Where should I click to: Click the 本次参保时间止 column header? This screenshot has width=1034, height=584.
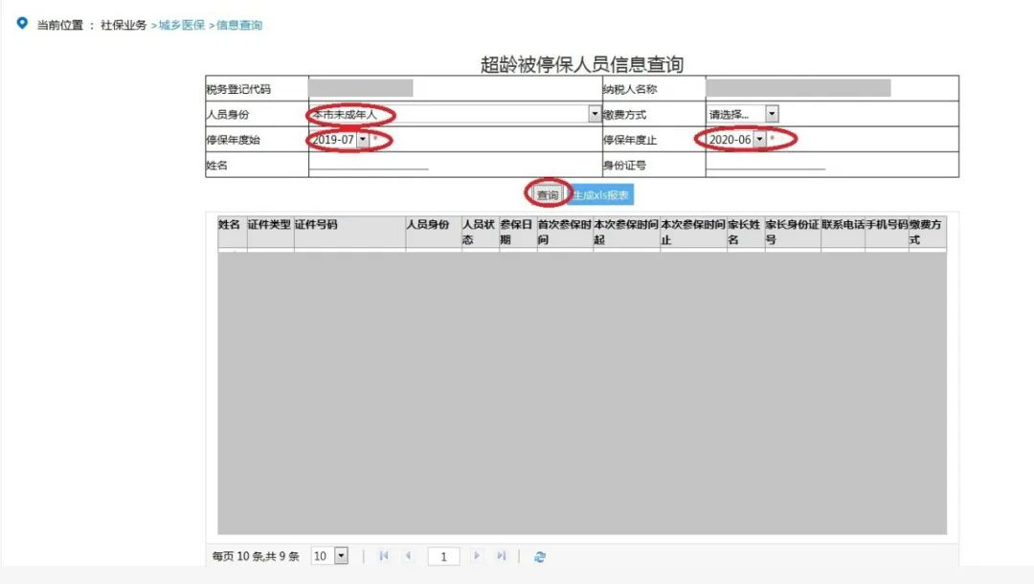pos(693,232)
